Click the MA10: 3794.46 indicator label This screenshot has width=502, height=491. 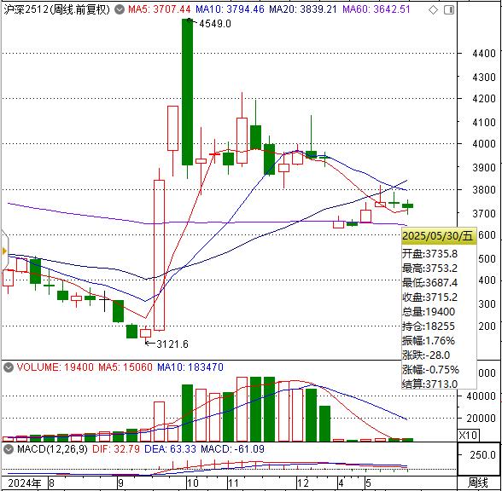(x=230, y=9)
